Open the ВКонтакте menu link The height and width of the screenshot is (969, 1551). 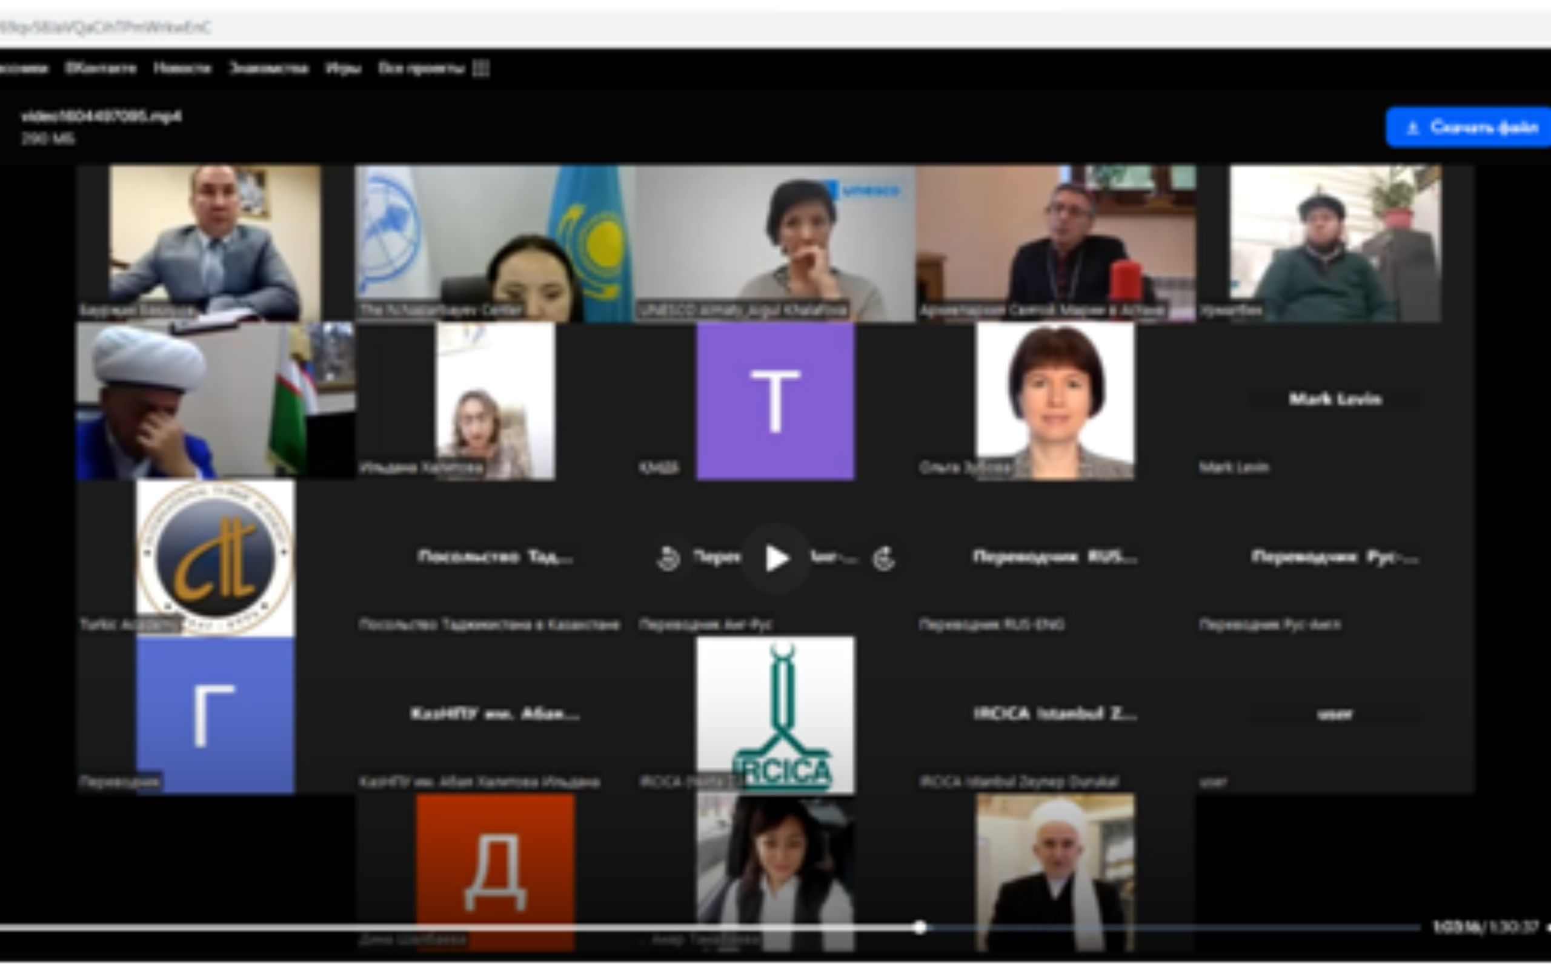101,68
